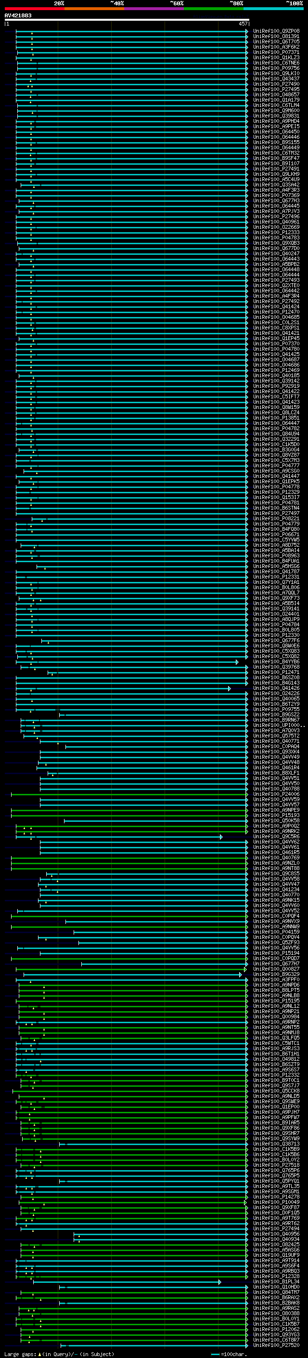Click the green ~80% identity color segment

[x=214, y=9]
